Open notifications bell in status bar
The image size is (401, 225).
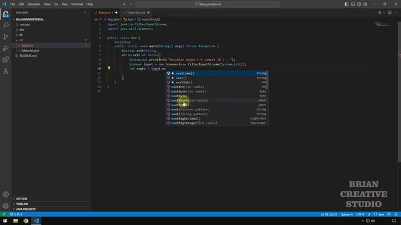(396, 214)
